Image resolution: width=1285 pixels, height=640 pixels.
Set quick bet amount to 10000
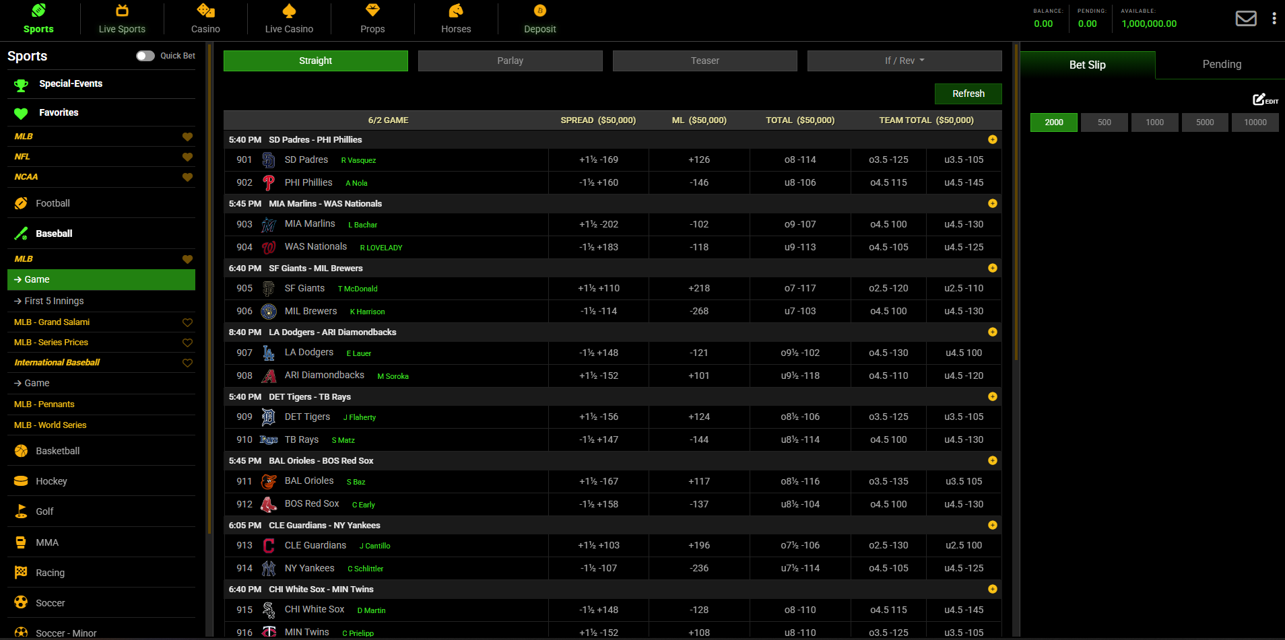(1255, 122)
